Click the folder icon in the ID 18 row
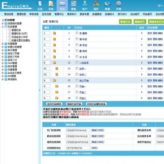The image size is (164, 164). (57, 98)
